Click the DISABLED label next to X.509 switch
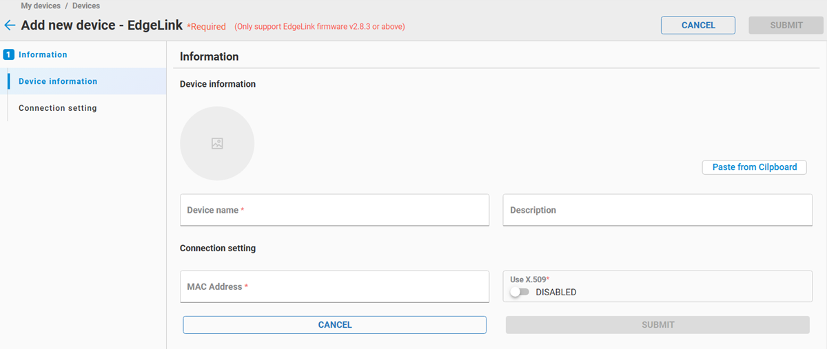The width and height of the screenshot is (827, 349). pyautogui.click(x=555, y=293)
